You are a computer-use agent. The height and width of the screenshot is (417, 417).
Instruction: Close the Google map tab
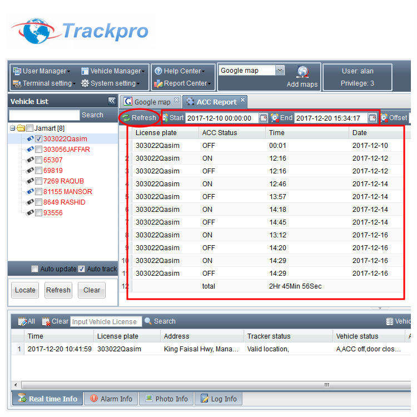[177, 100]
